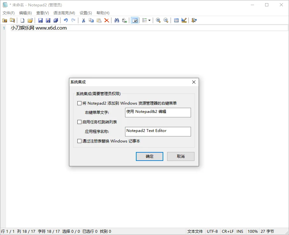Click the Undo arrow toolbar icon
289x235 pixels.
coord(66,20)
